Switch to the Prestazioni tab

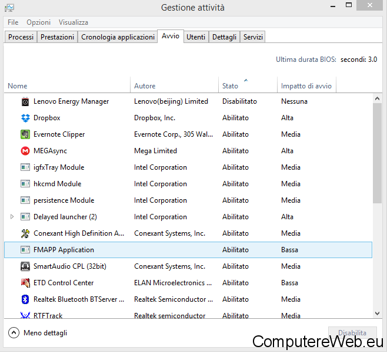click(x=57, y=37)
